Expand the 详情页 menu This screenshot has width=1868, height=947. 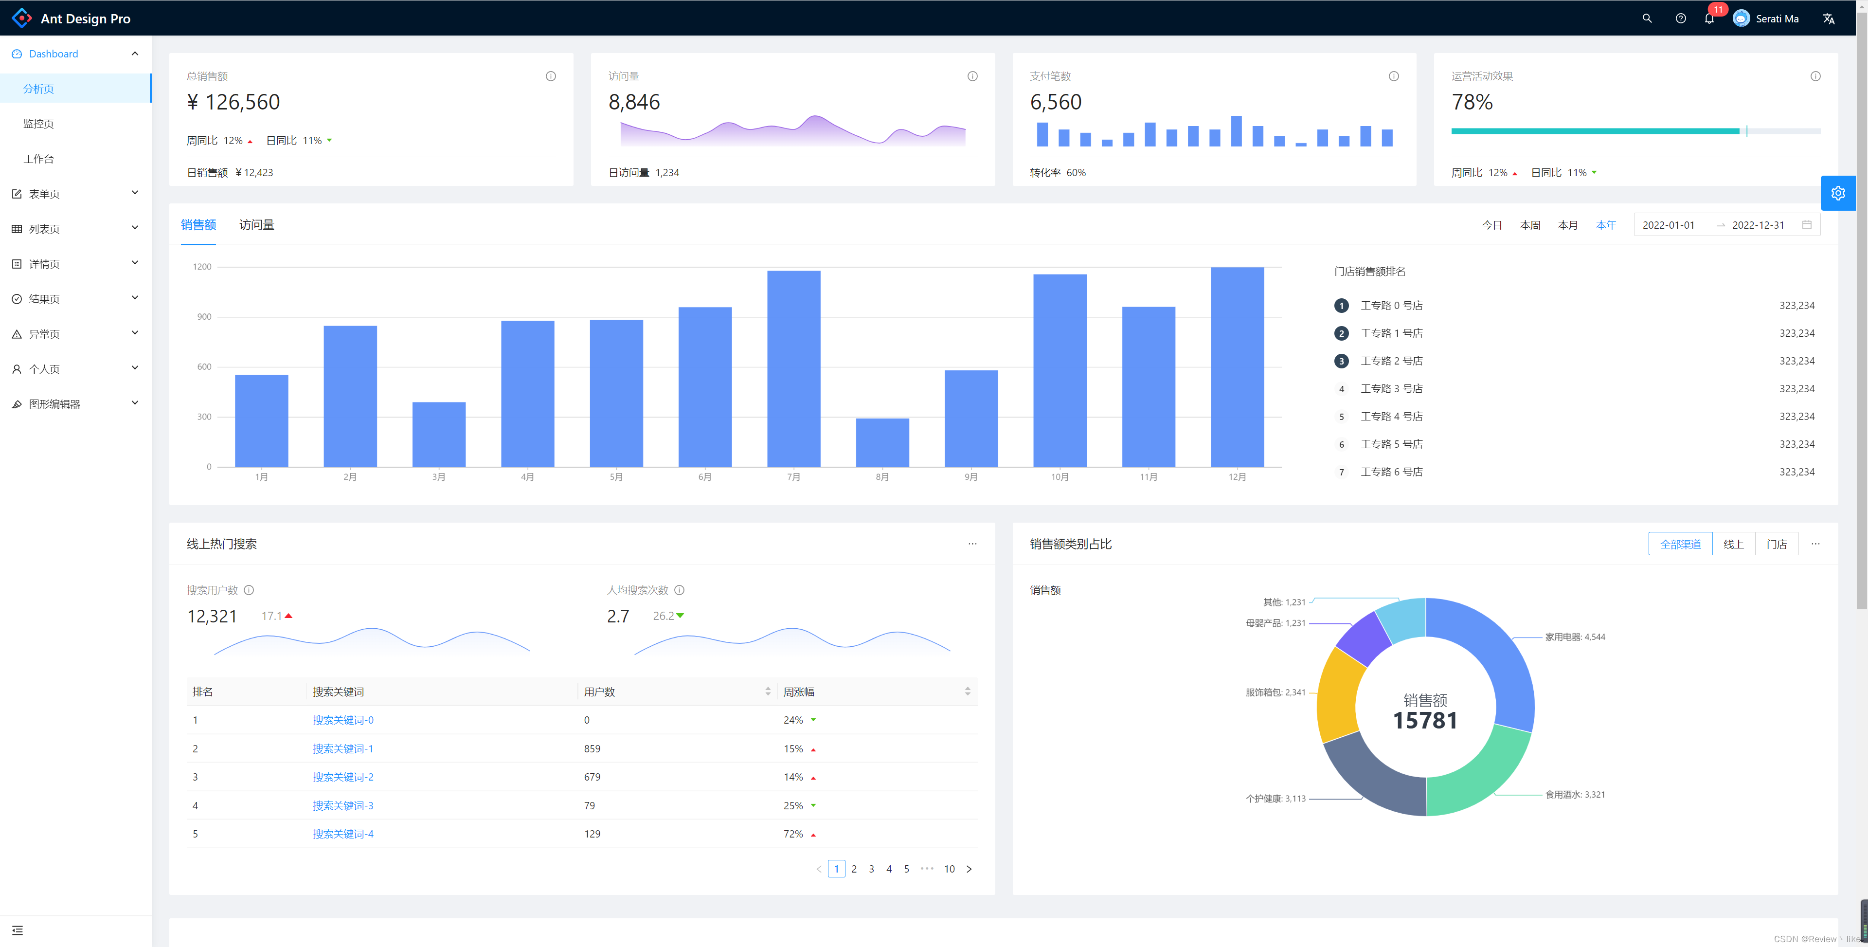tap(76, 264)
